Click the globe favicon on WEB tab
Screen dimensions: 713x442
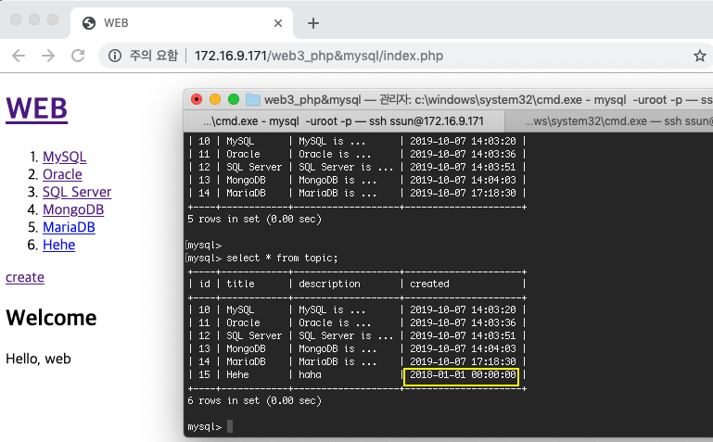tap(89, 23)
